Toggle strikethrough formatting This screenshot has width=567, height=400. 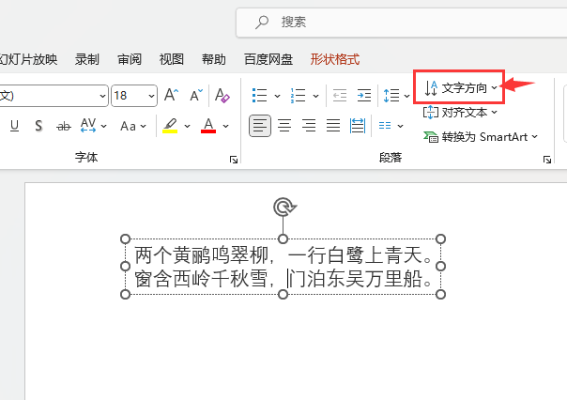click(64, 126)
